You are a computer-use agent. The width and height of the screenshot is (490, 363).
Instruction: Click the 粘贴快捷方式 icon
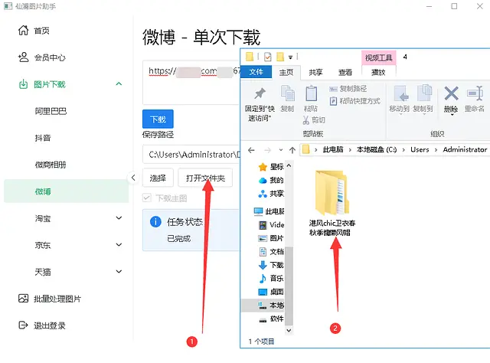tap(334, 101)
